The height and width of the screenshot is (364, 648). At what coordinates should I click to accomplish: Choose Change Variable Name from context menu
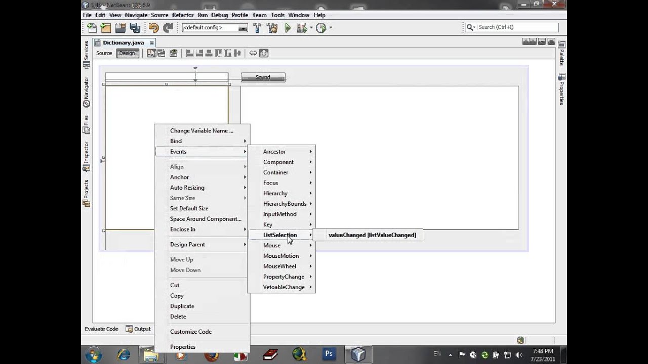click(202, 130)
